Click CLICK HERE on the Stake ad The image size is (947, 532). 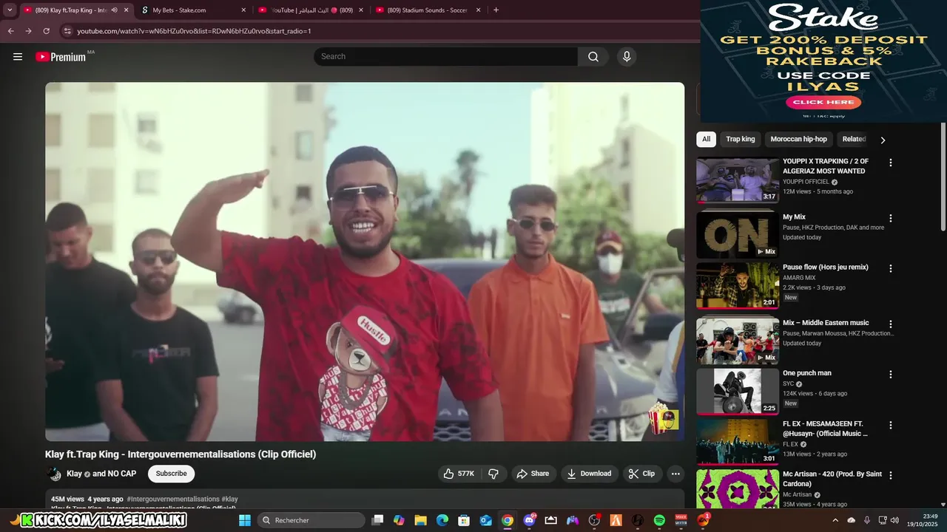(x=823, y=103)
